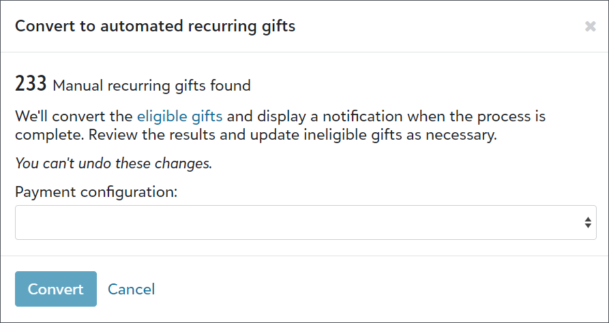Focus the empty payment configuration select box
Viewport: 609px width, 323px height.
pos(306,222)
